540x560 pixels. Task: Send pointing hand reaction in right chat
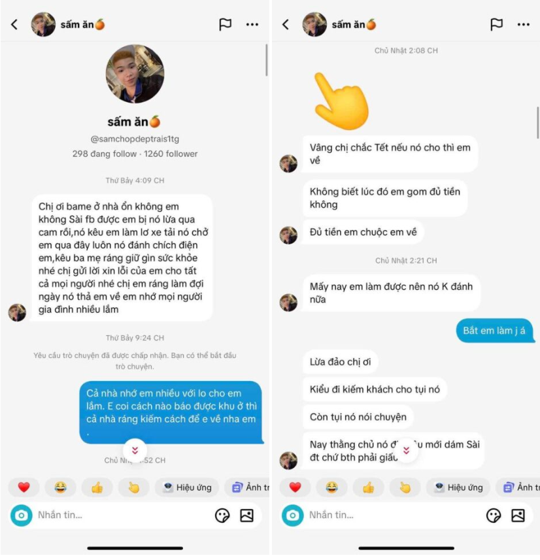click(405, 487)
